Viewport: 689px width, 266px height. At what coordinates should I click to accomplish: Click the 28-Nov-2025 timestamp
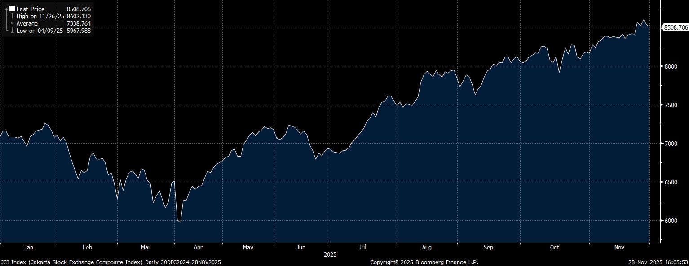[x=658, y=262]
